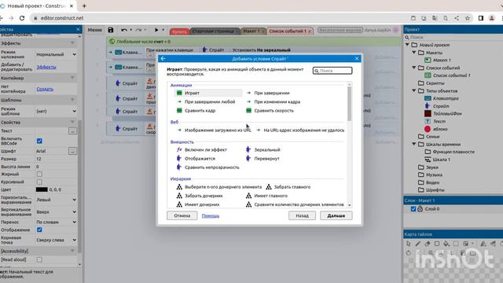Click the Дальше button
The image size is (503, 283).
336,215
